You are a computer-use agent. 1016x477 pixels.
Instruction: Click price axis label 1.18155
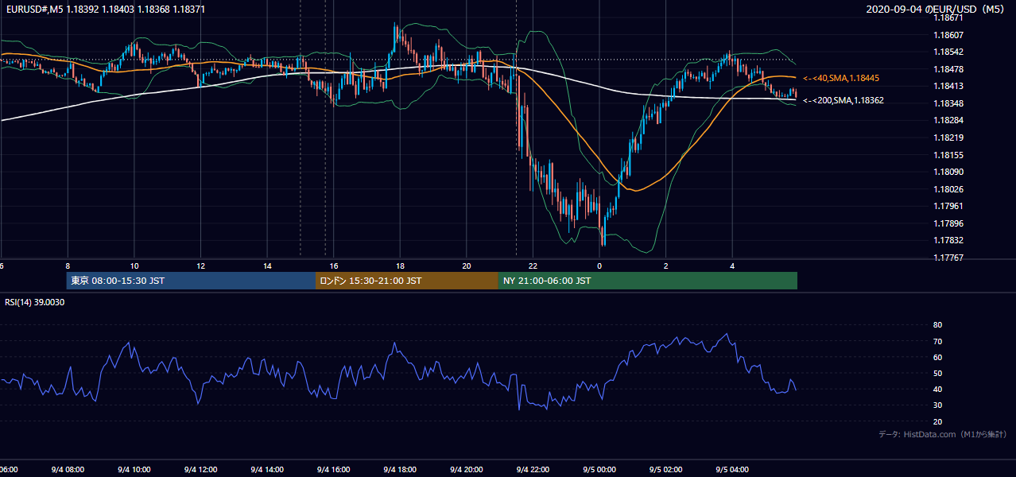[x=948, y=155]
